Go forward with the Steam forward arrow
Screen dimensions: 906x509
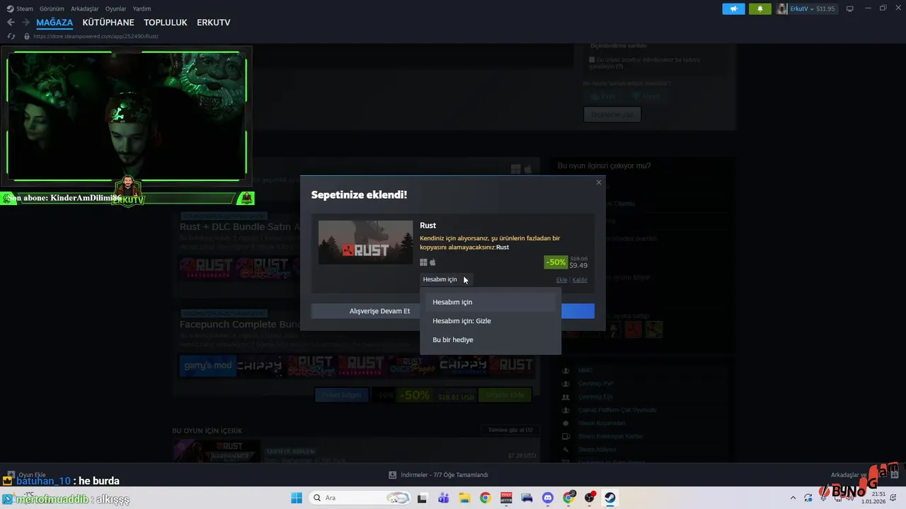25,23
